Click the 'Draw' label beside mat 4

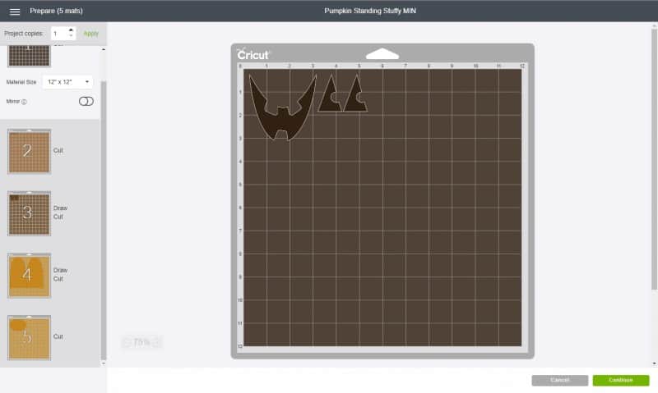click(60, 271)
